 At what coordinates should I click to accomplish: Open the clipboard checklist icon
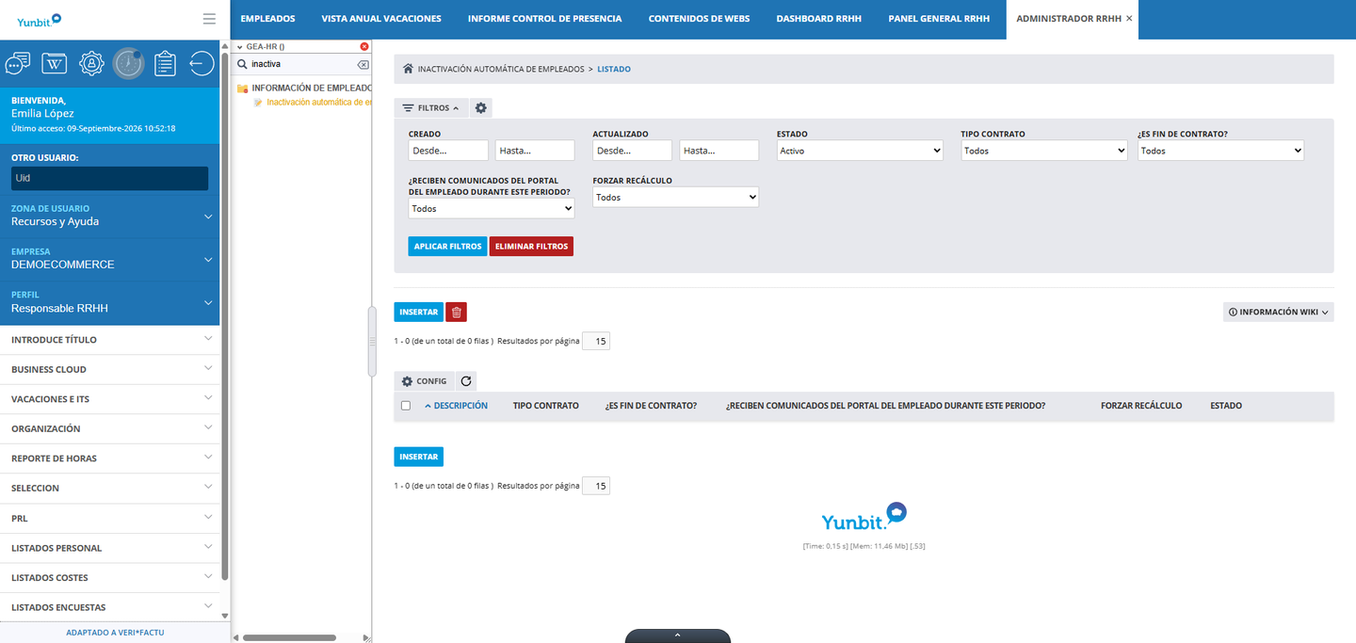click(165, 63)
